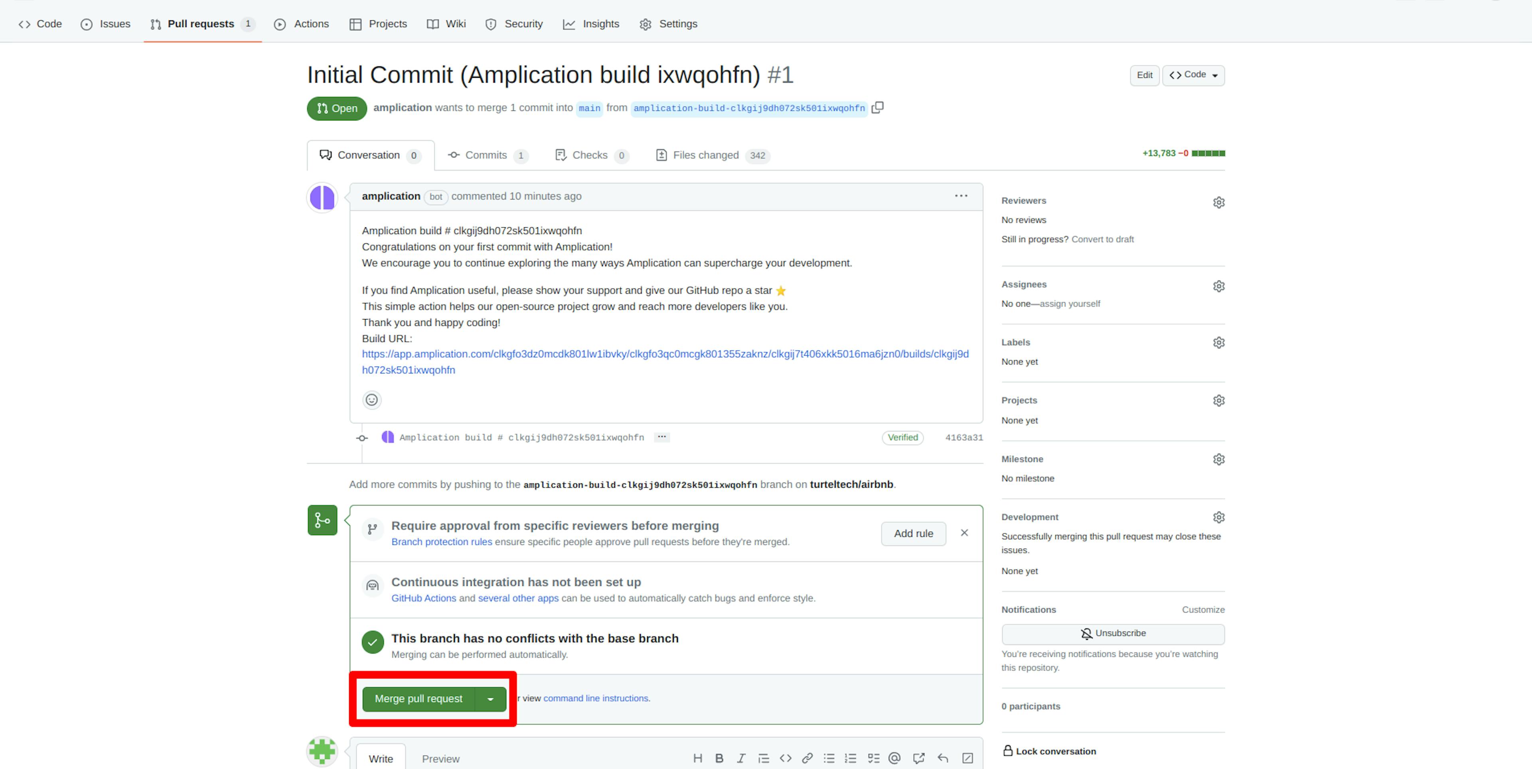Toggle Unsubscribe notifications button

tap(1113, 632)
